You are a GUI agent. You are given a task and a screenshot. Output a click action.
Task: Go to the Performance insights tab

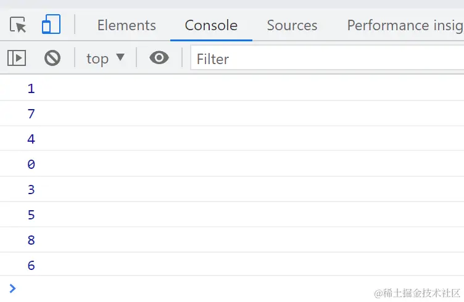[405, 25]
